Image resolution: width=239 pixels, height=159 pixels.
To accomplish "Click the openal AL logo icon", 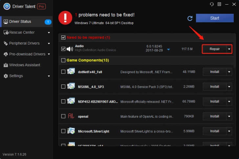I will 71,116.
